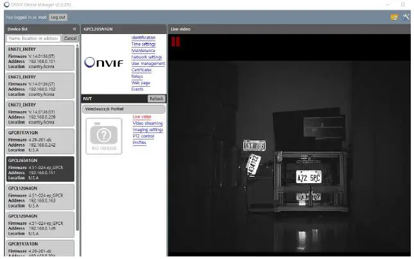Open the tools wrench icon
The image size is (414, 259).
(x=406, y=17)
